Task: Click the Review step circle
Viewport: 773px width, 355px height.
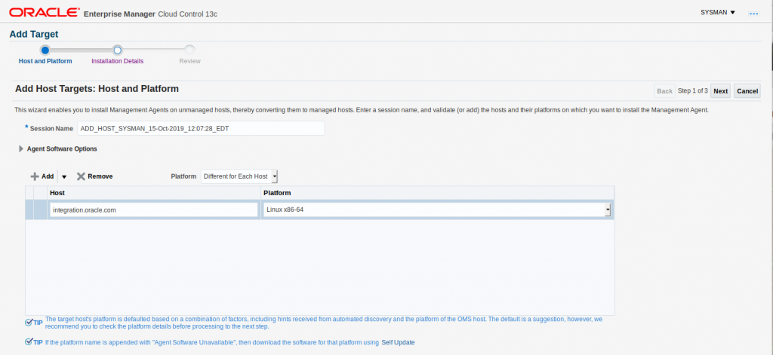Action: click(x=189, y=50)
